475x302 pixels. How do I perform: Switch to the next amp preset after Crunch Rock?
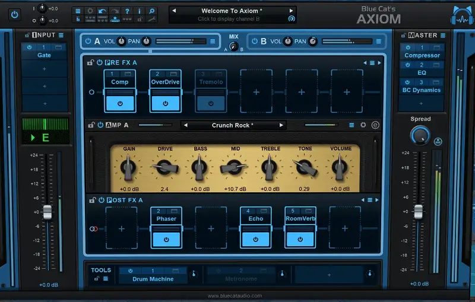click(x=281, y=125)
